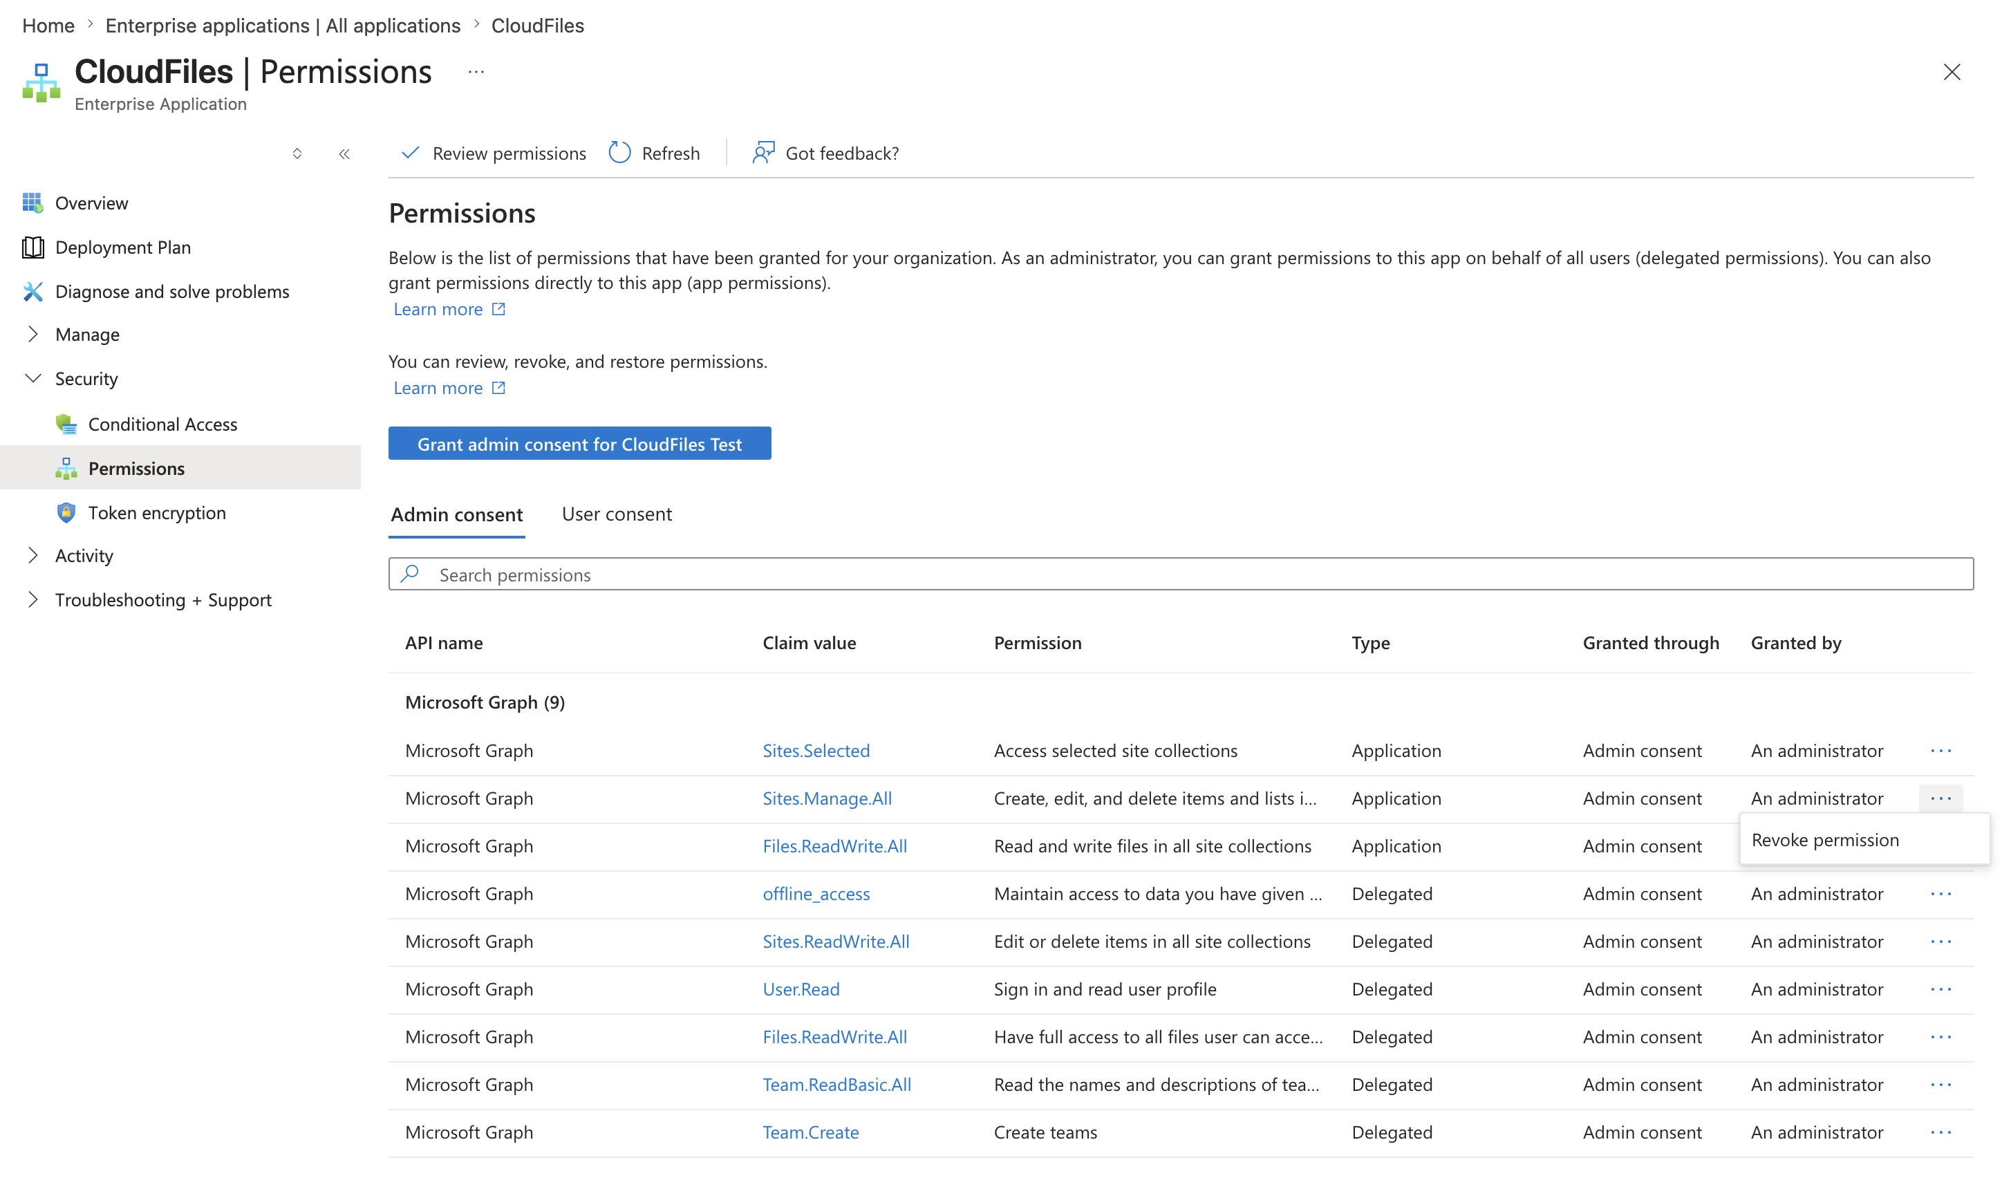Click the Refresh toolbar button
The width and height of the screenshot is (2002, 1178).
coord(655,153)
